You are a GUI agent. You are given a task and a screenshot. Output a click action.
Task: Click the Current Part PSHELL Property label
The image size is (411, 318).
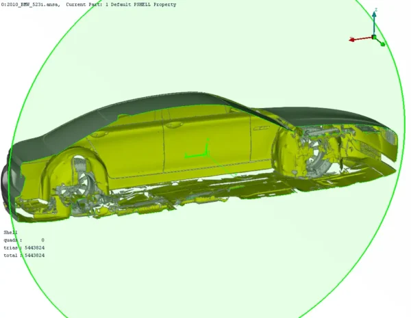coord(121,5)
